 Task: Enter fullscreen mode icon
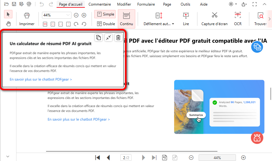tap(255, 4)
